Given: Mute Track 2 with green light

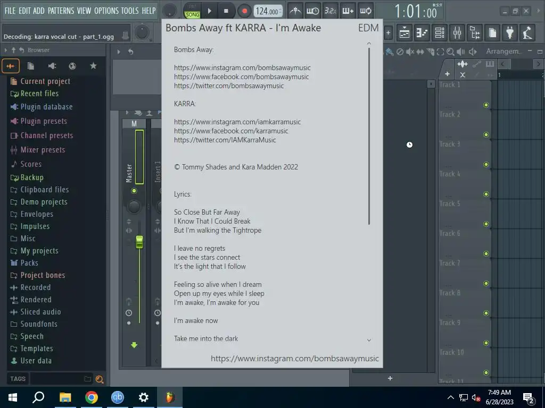Looking at the screenshot, I should pyautogui.click(x=486, y=134).
